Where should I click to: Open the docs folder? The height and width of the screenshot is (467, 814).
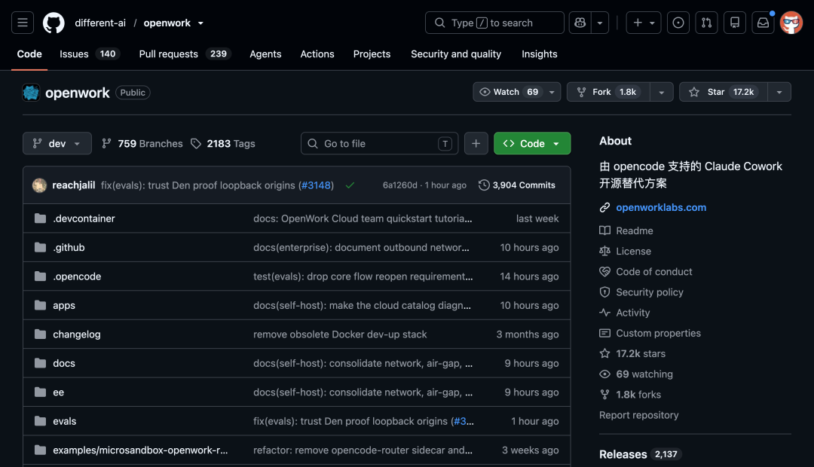64,363
